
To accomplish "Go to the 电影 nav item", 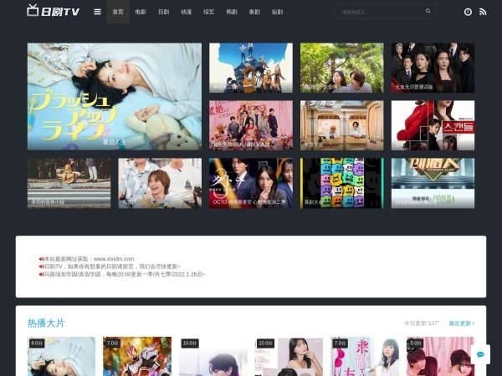I will 141,12.
